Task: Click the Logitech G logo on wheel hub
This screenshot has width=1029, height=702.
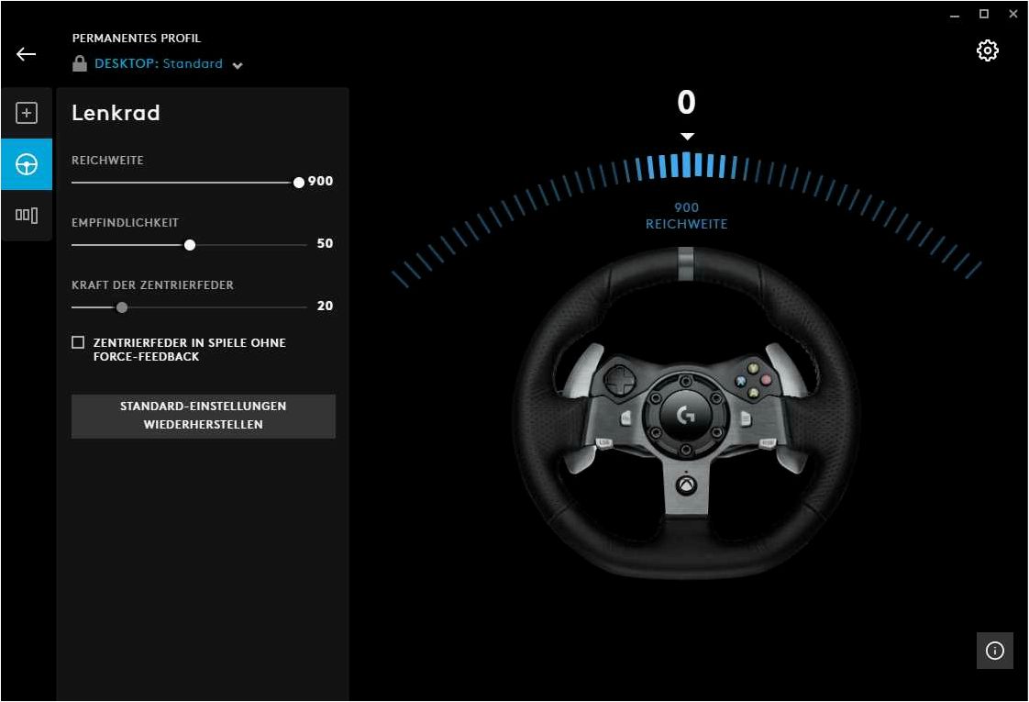Action: (x=686, y=415)
